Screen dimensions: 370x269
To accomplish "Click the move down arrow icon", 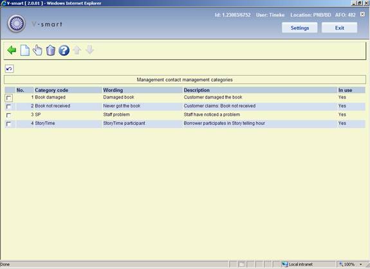I will pyautogui.click(x=90, y=50).
